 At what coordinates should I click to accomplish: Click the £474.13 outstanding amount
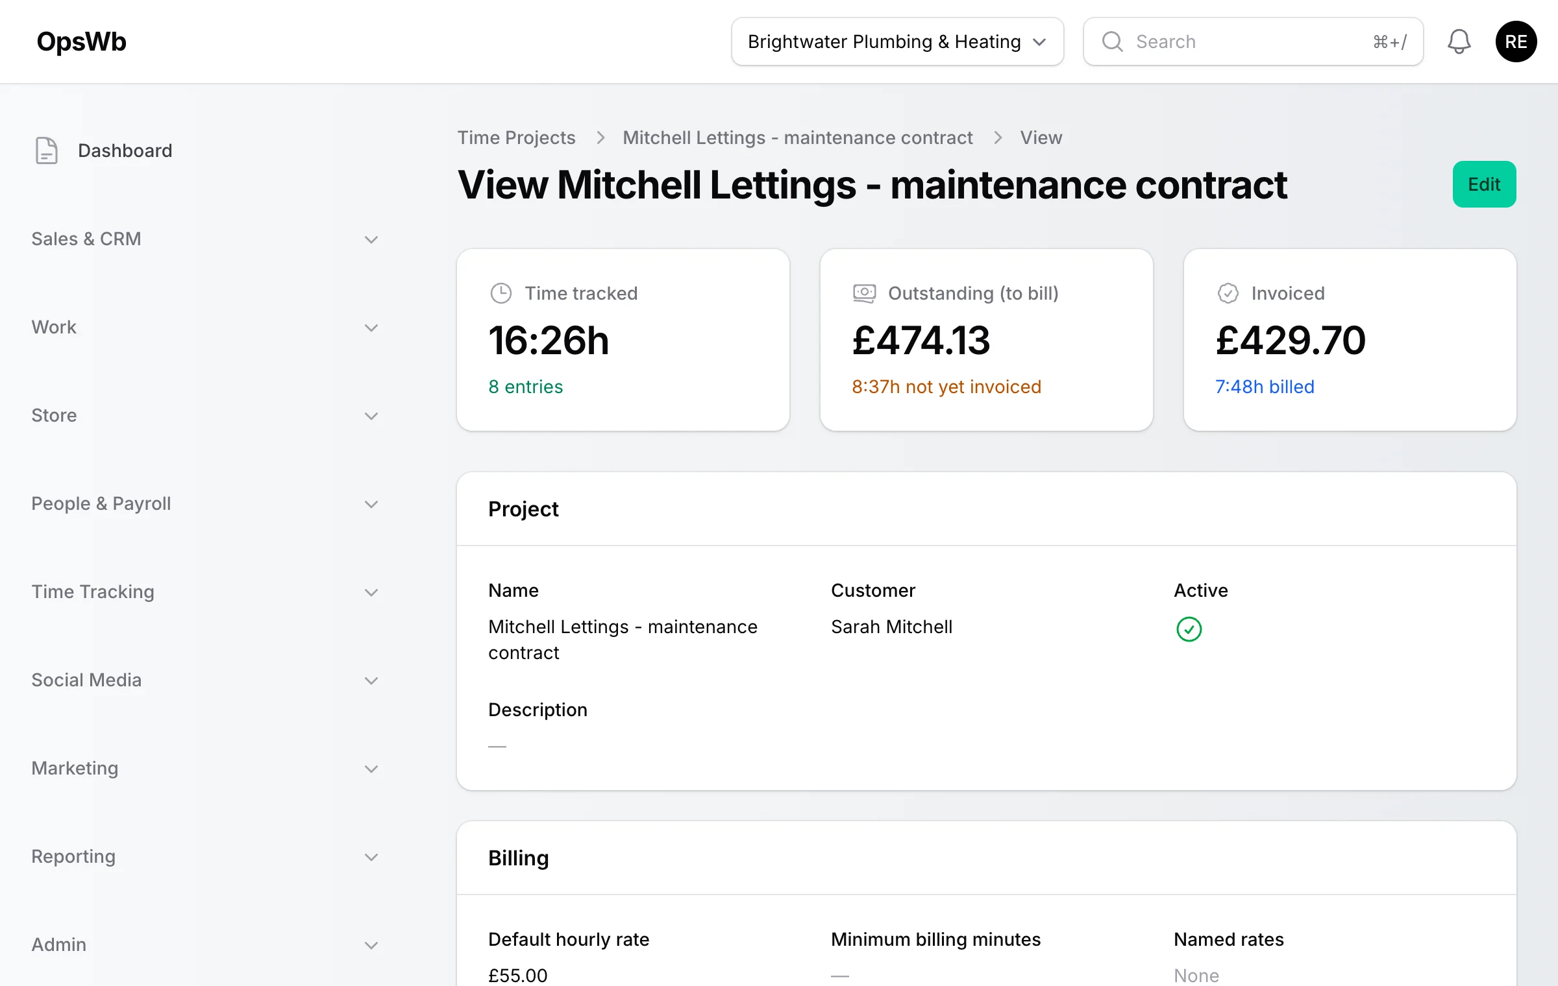pos(921,340)
